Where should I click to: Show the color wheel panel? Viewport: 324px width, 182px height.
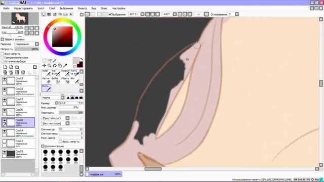tap(44, 14)
